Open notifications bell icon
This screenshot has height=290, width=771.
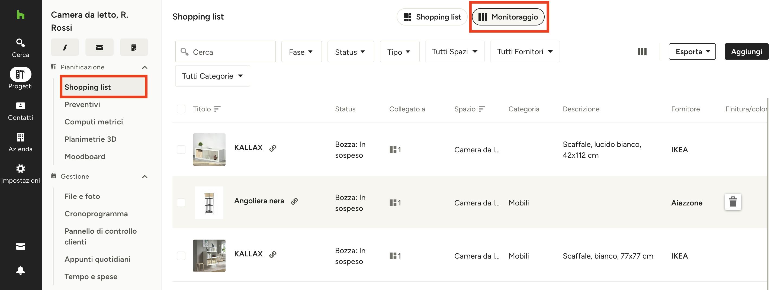pyautogui.click(x=20, y=270)
